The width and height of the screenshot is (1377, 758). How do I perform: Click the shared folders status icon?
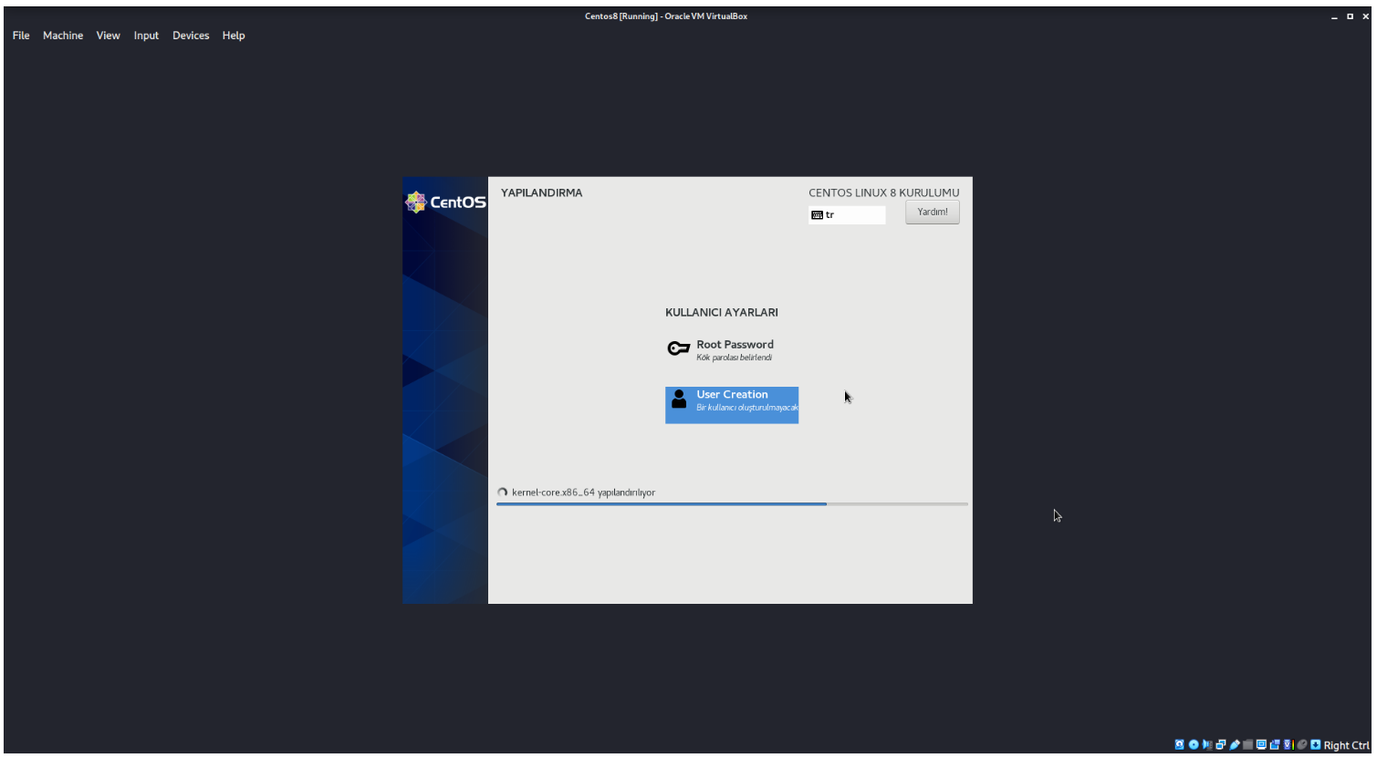(1247, 744)
